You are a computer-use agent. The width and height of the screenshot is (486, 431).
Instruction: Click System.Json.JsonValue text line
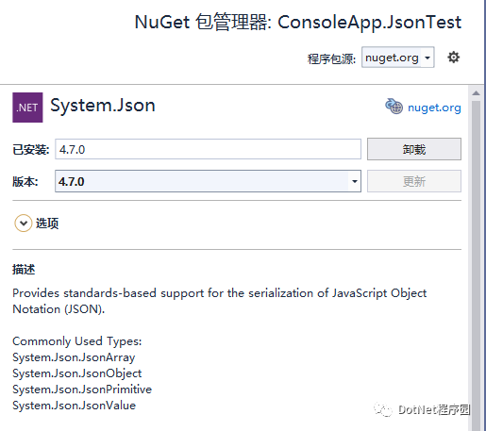pos(75,406)
